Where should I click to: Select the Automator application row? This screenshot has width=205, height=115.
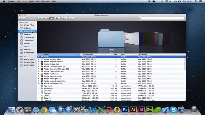point(111,88)
